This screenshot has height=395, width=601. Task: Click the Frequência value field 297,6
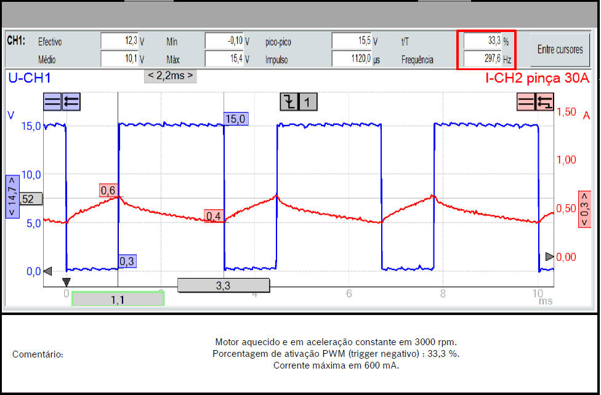(482, 59)
